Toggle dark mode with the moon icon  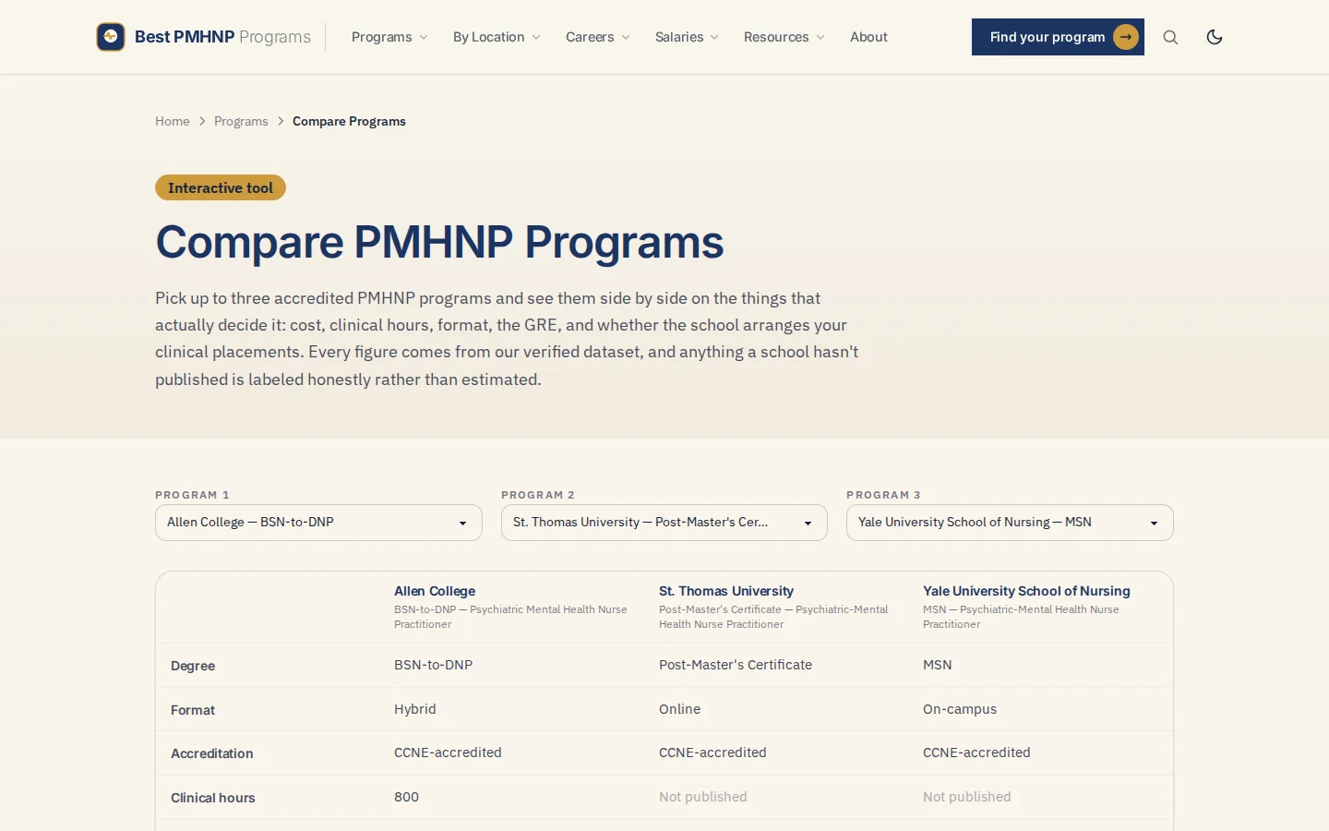tap(1215, 37)
